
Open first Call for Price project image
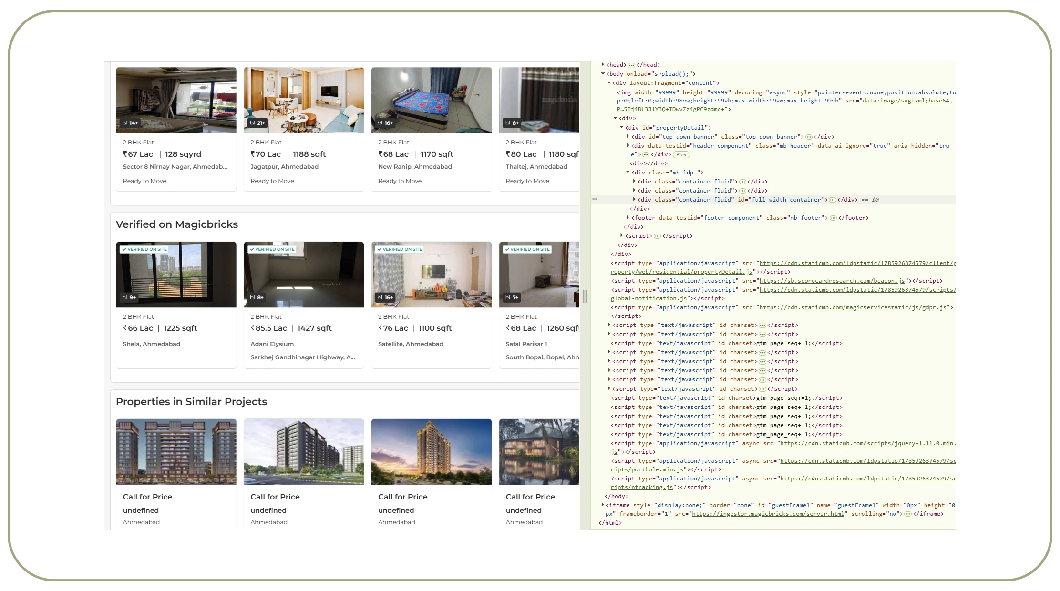click(x=176, y=452)
